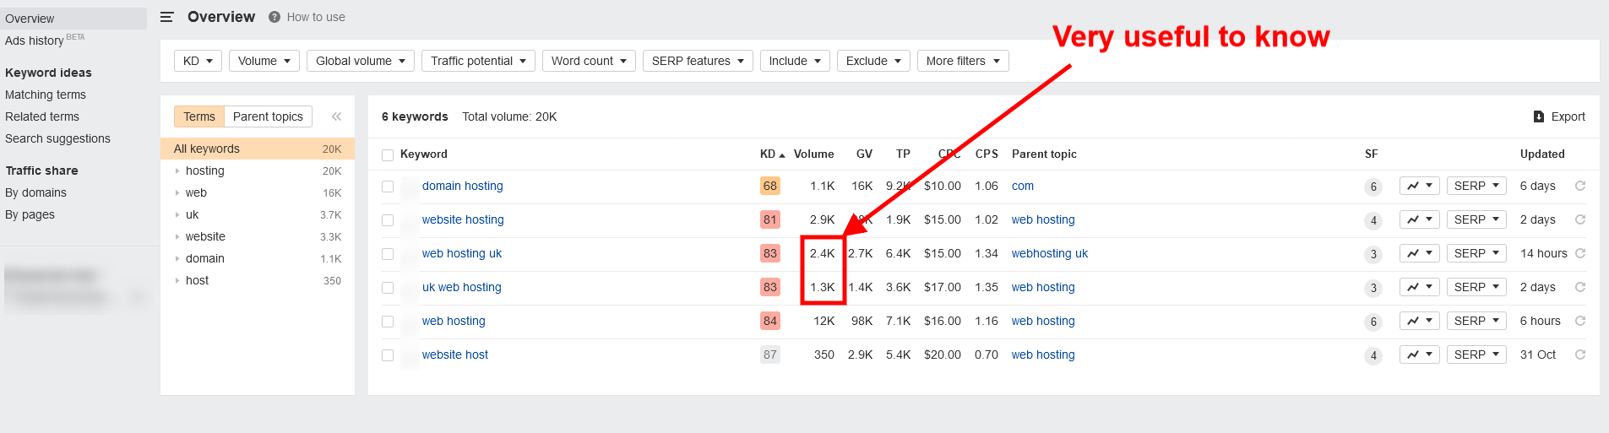The width and height of the screenshot is (1609, 433).
Task: Open the More filters dropdown
Action: [x=963, y=61]
